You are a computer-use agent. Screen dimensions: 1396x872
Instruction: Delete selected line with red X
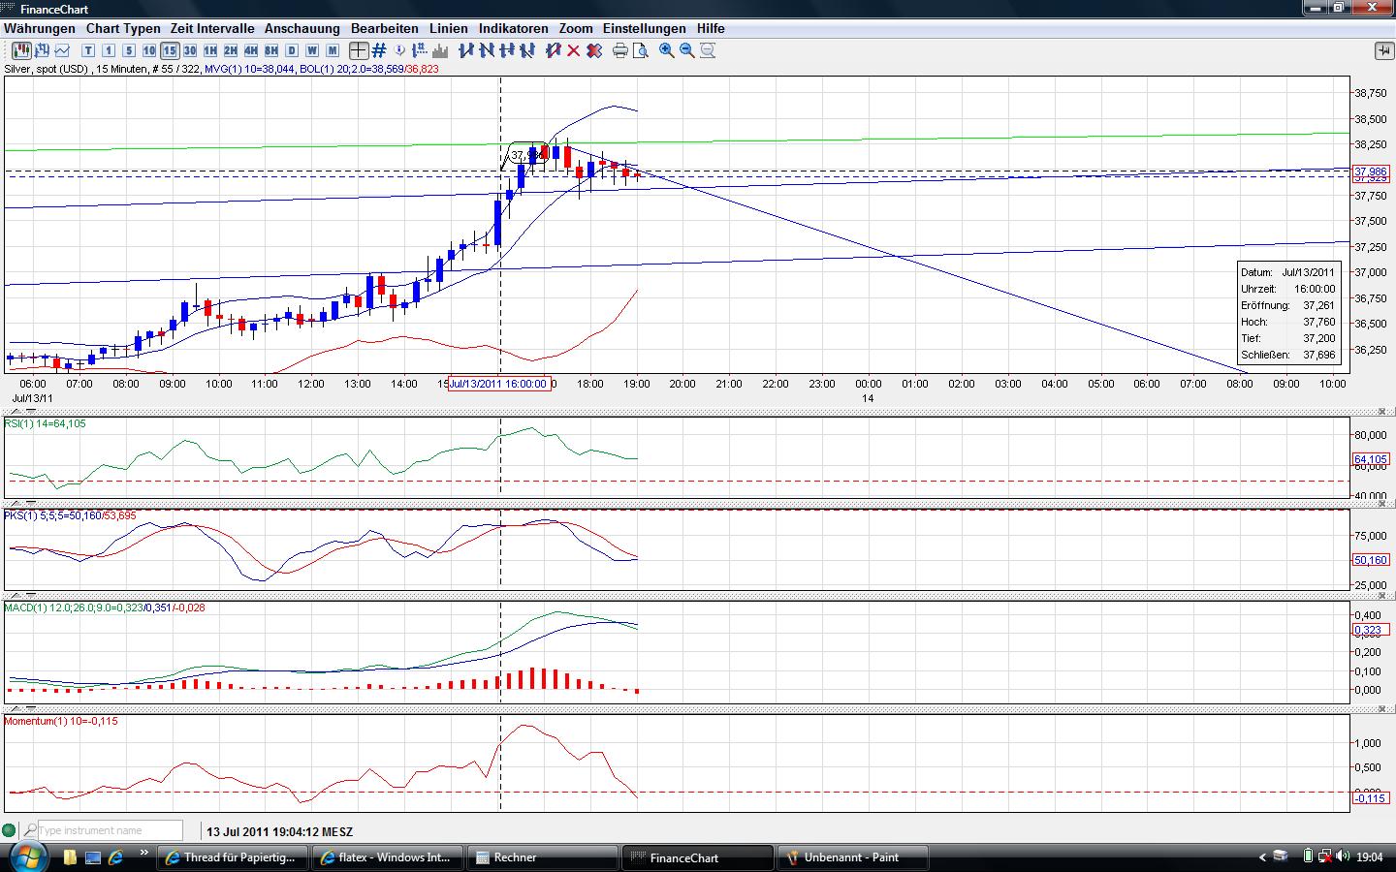pyautogui.click(x=574, y=50)
